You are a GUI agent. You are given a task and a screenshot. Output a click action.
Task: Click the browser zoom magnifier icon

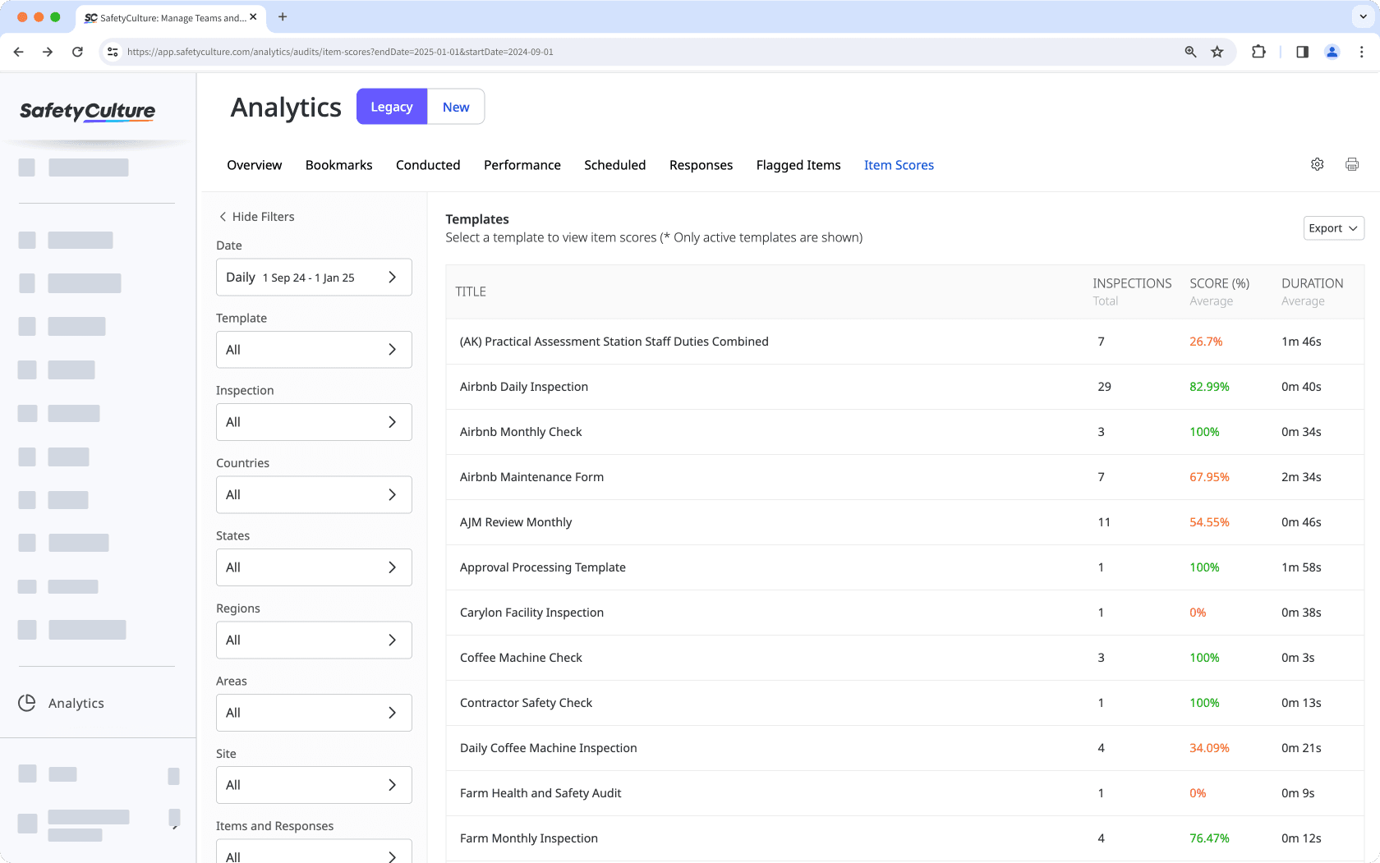tap(1190, 52)
